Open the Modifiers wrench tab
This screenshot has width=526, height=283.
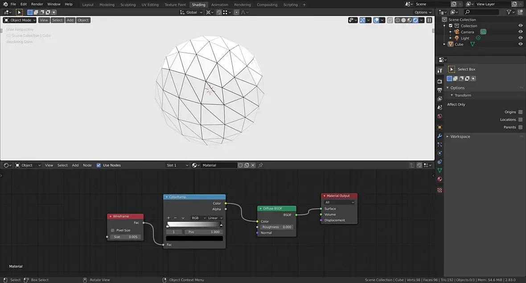coord(440,136)
